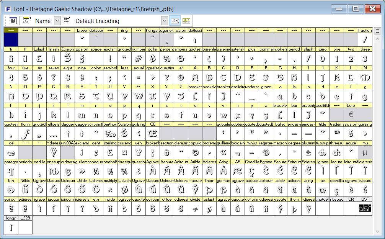Select the lowercase k glyph cell
This screenshot has height=239, width=385.
click(x=53, y=115)
